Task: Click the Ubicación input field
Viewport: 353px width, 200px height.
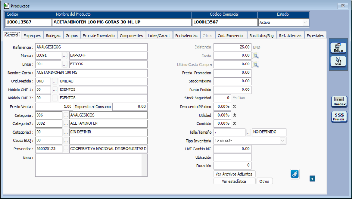Action: [x=232, y=157]
